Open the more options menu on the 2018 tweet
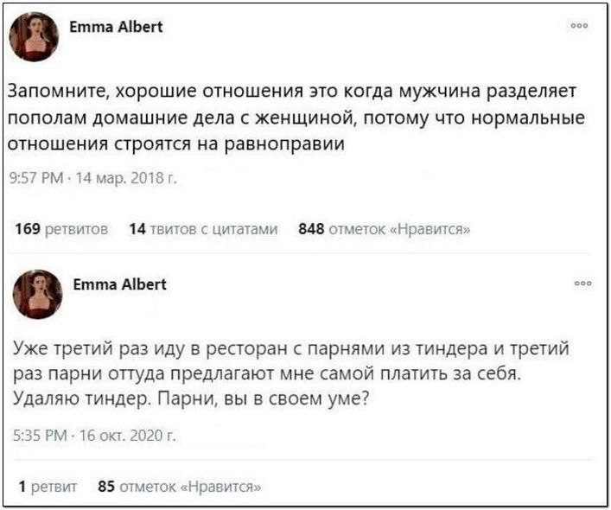This screenshot has height=510, width=611. 579,26
